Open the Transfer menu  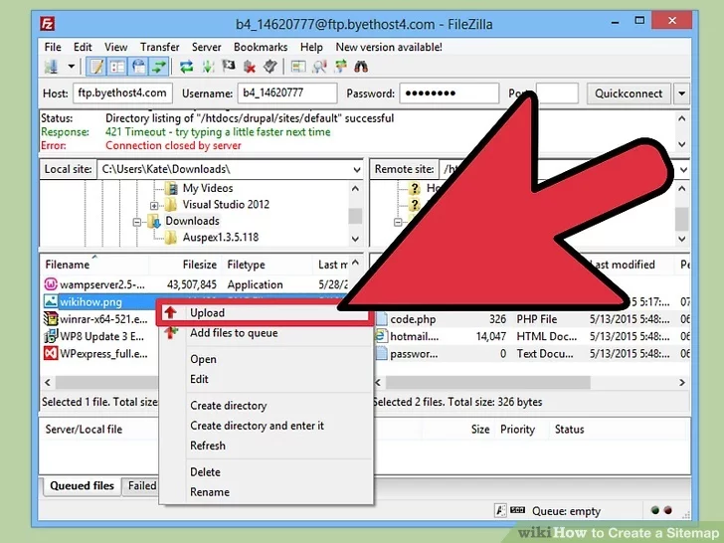coord(160,47)
